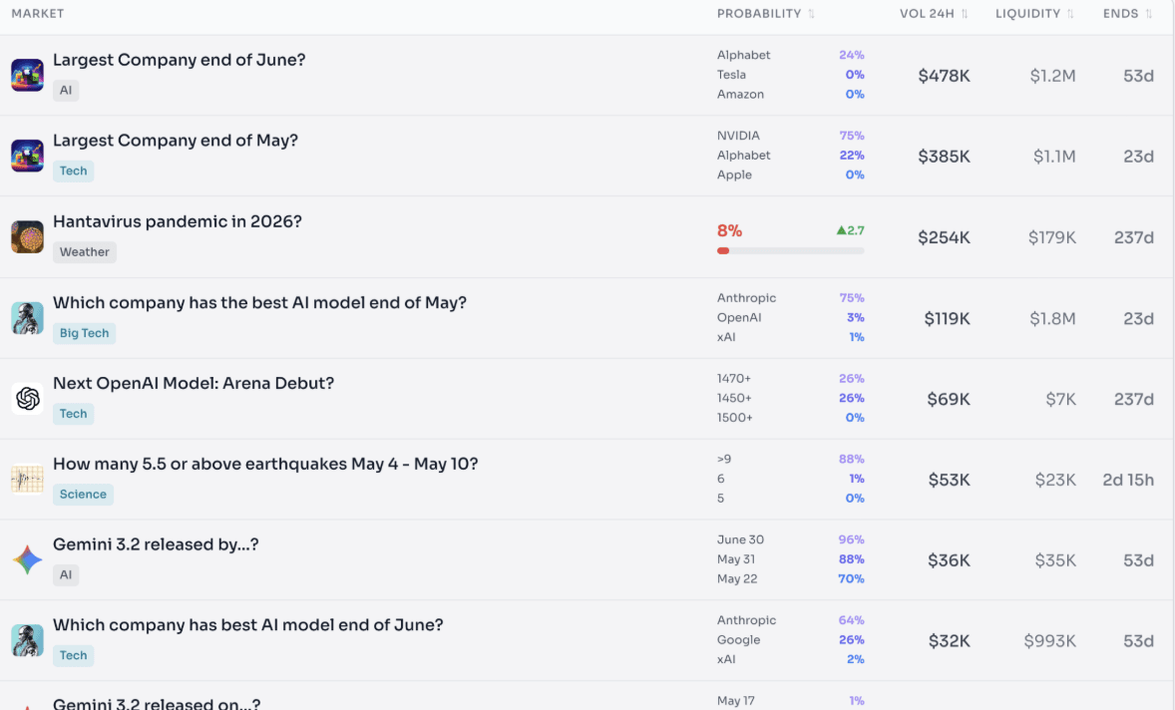The image size is (1175, 710).
Task: Click the 2d 15h ends value
Action: pyautogui.click(x=1128, y=480)
